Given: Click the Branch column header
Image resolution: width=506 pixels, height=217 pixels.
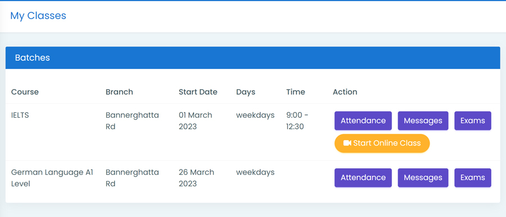Looking at the screenshot, I should tap(119, 92).
